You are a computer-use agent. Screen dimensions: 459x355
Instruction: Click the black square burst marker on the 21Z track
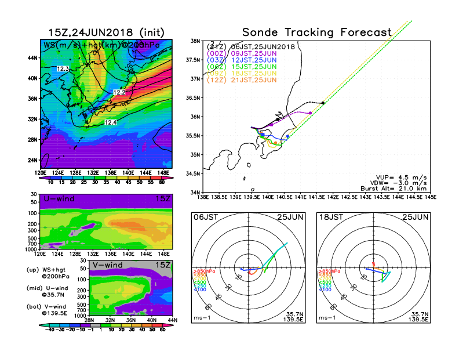[278, 119]
